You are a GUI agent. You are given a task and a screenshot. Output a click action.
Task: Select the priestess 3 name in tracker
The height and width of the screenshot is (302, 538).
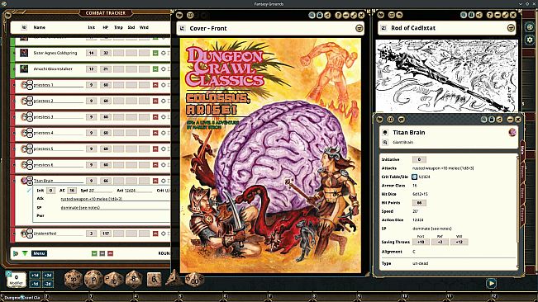click(44, 117)
